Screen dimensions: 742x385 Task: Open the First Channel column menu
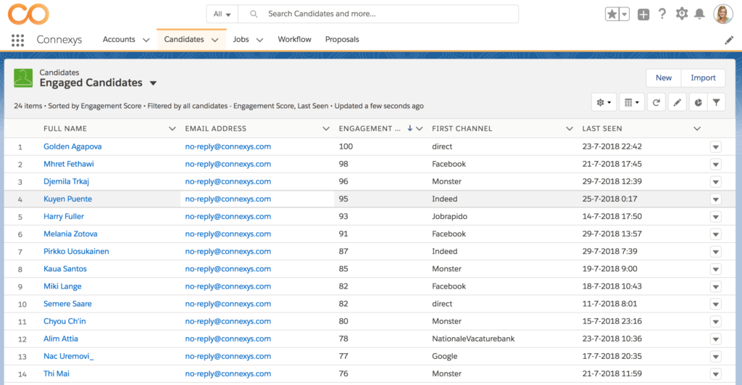570,129
